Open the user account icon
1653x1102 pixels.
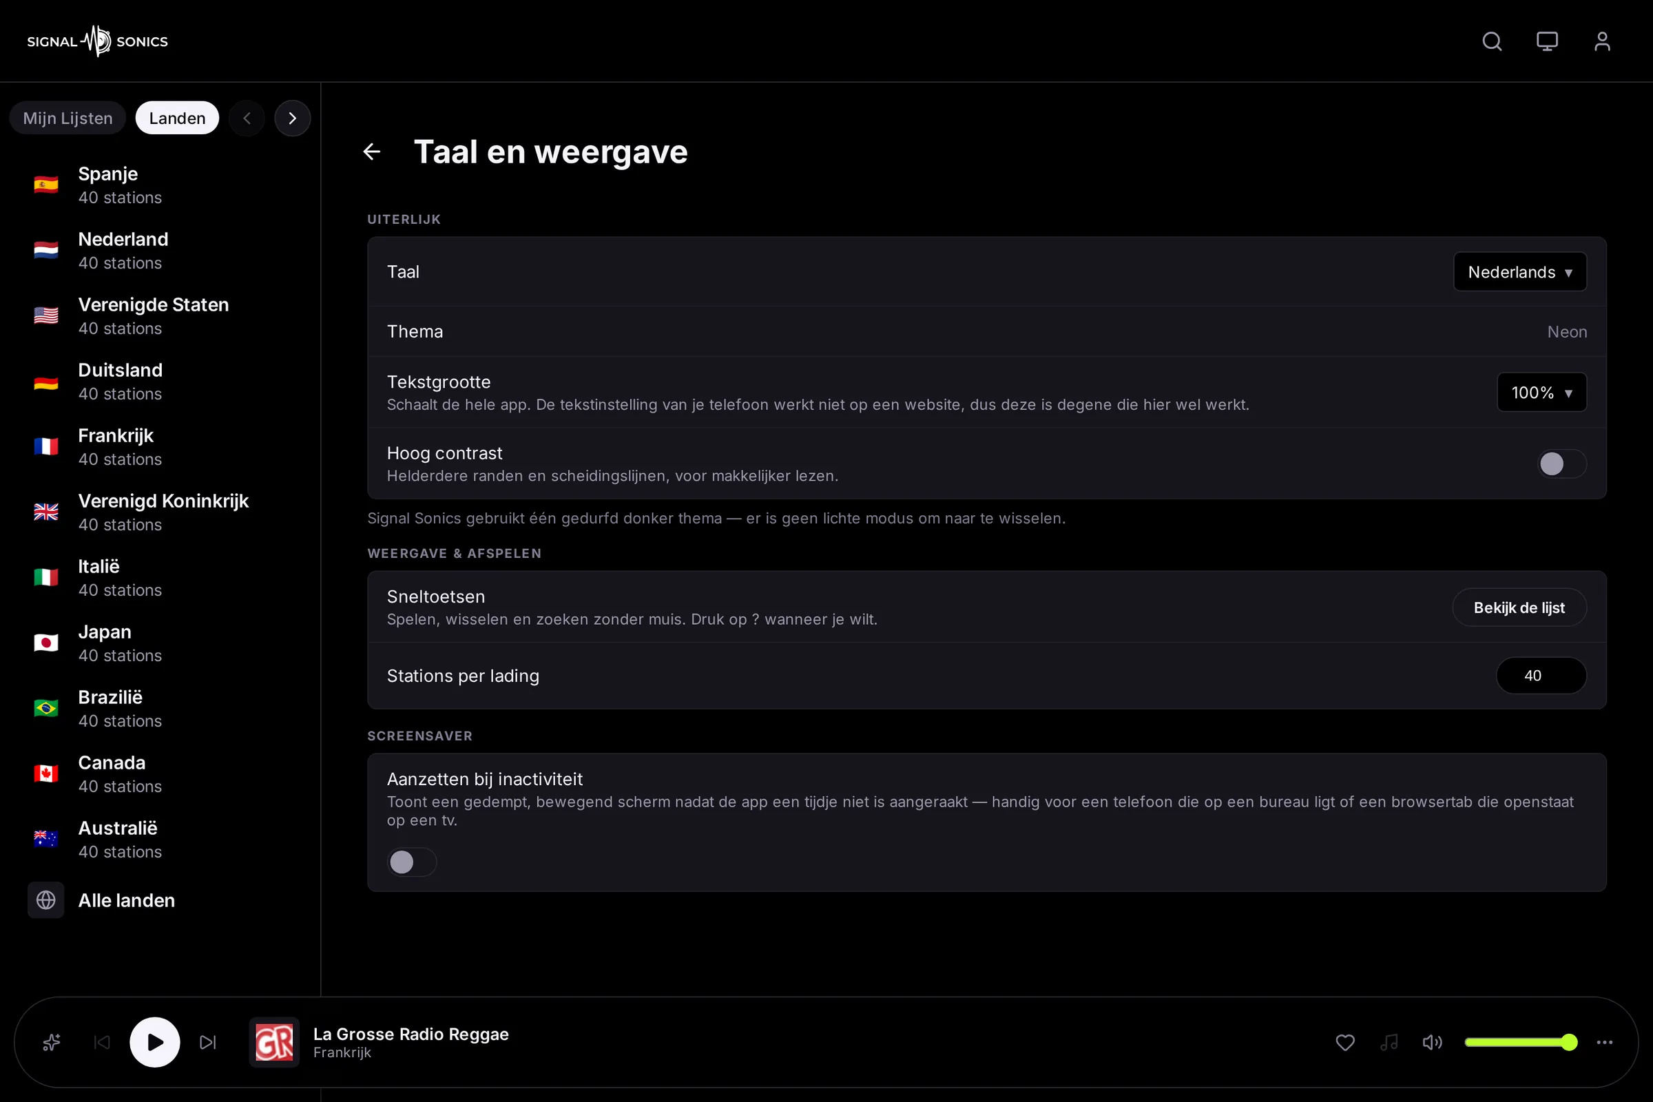pos(1602,41)
